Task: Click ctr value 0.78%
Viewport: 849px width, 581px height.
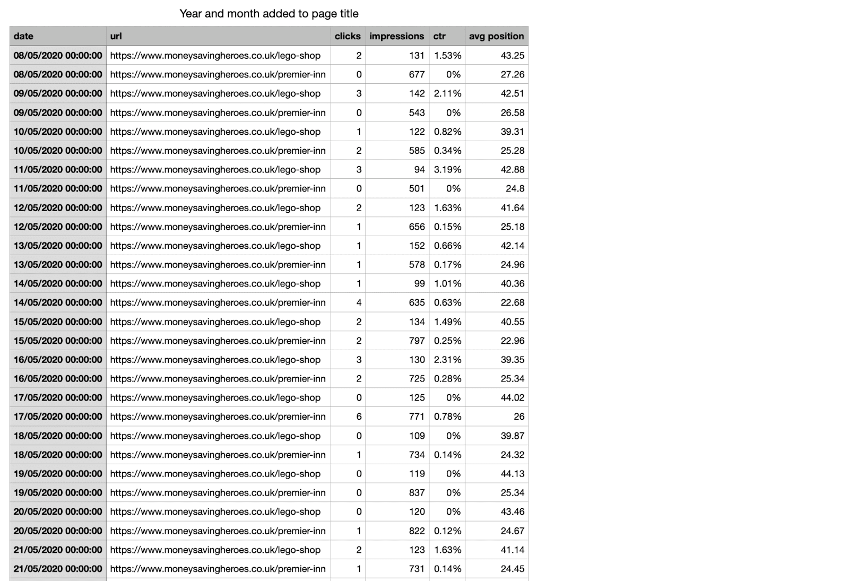Action: (x=447, y=417)
